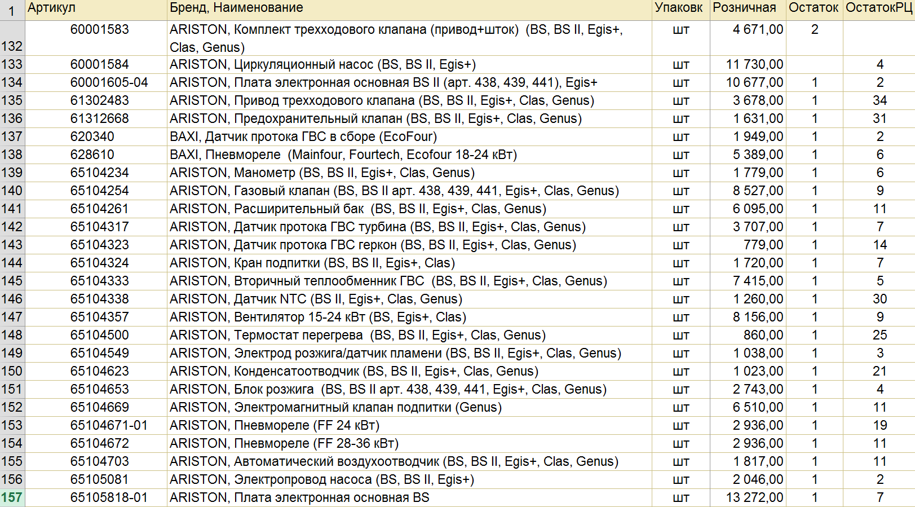
Task: Select the cell with price 11 730,00
Action: [748, 65]
